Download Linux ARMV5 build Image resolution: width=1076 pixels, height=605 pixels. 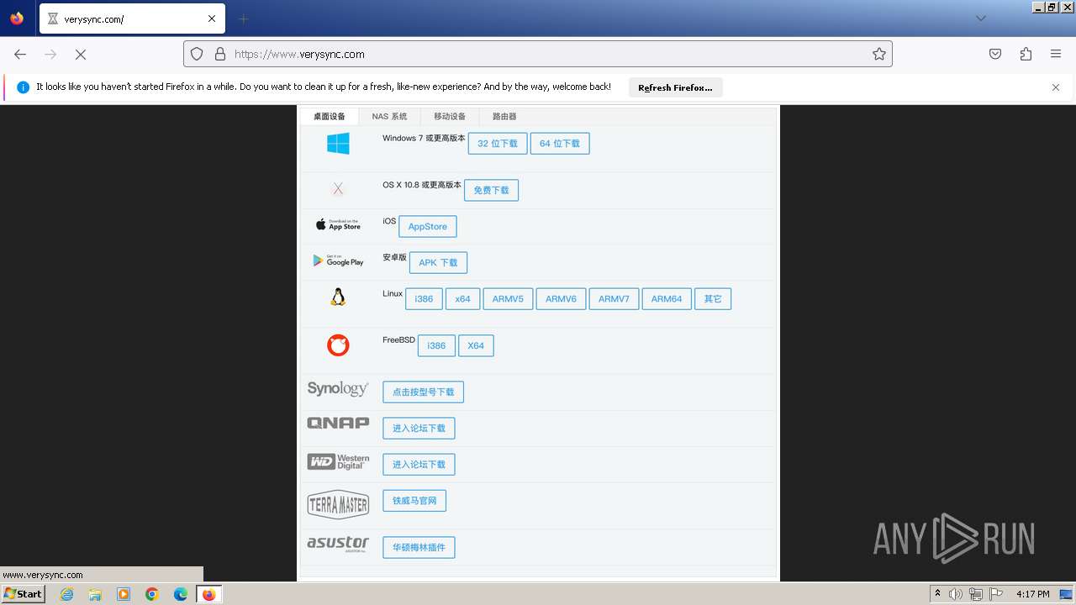pyautogui.click(x=508, y=299)
